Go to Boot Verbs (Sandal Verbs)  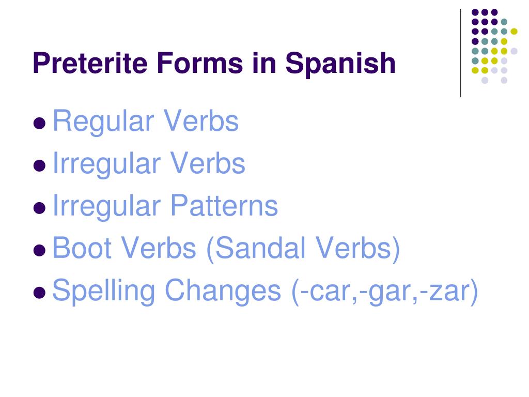(226, 249)
